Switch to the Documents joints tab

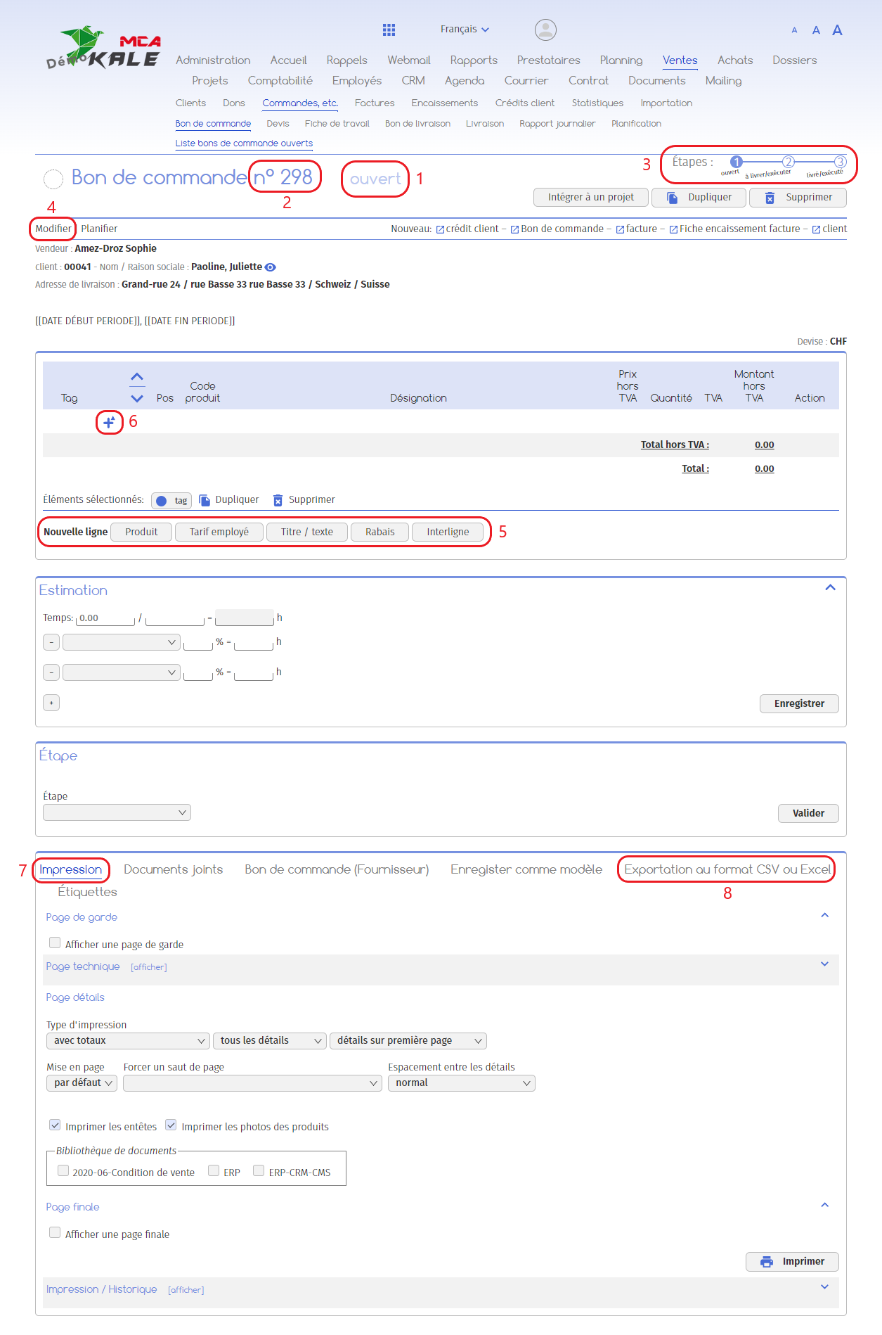173,869
